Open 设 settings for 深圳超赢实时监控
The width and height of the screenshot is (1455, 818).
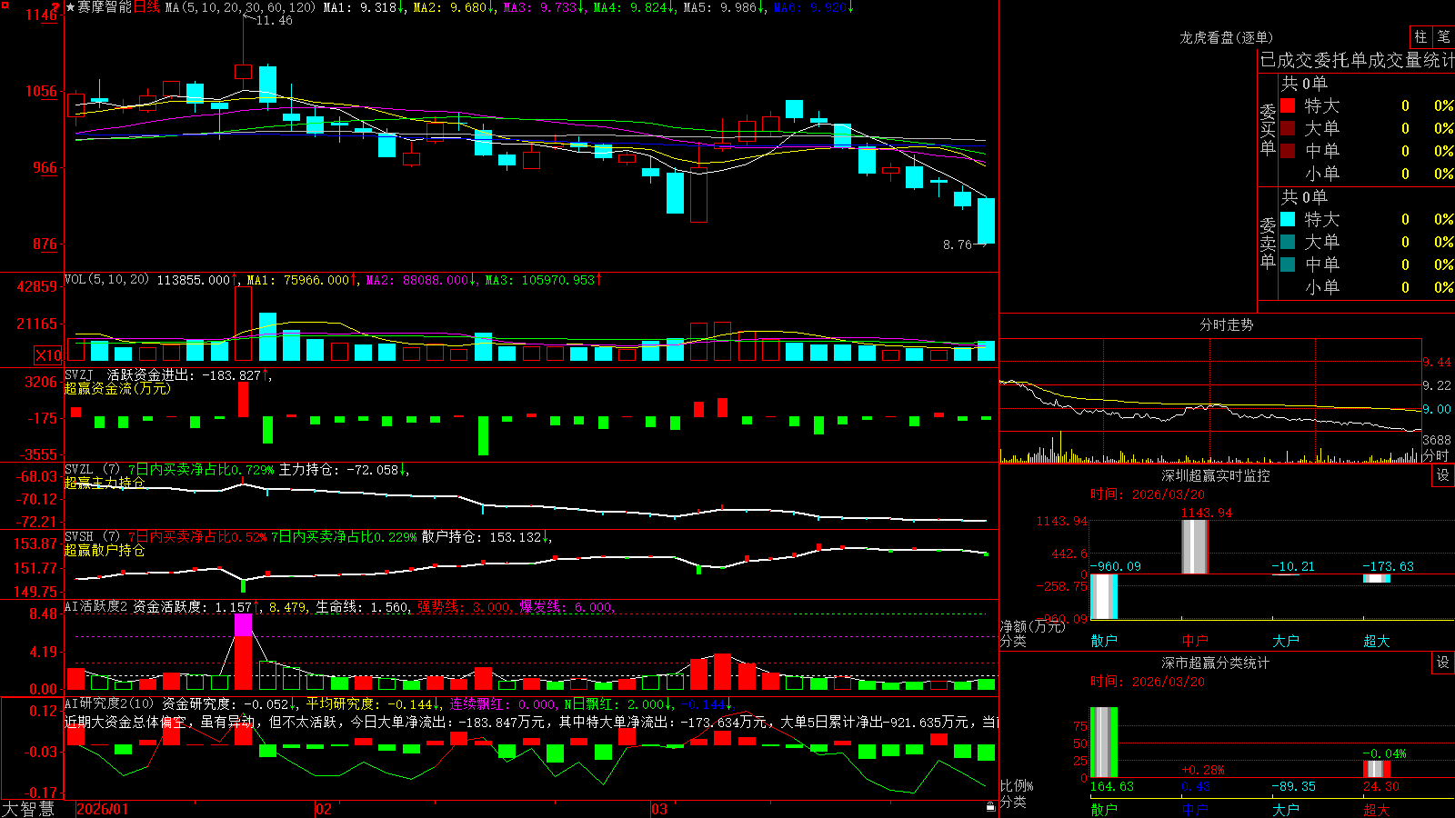pos(1443,475)
